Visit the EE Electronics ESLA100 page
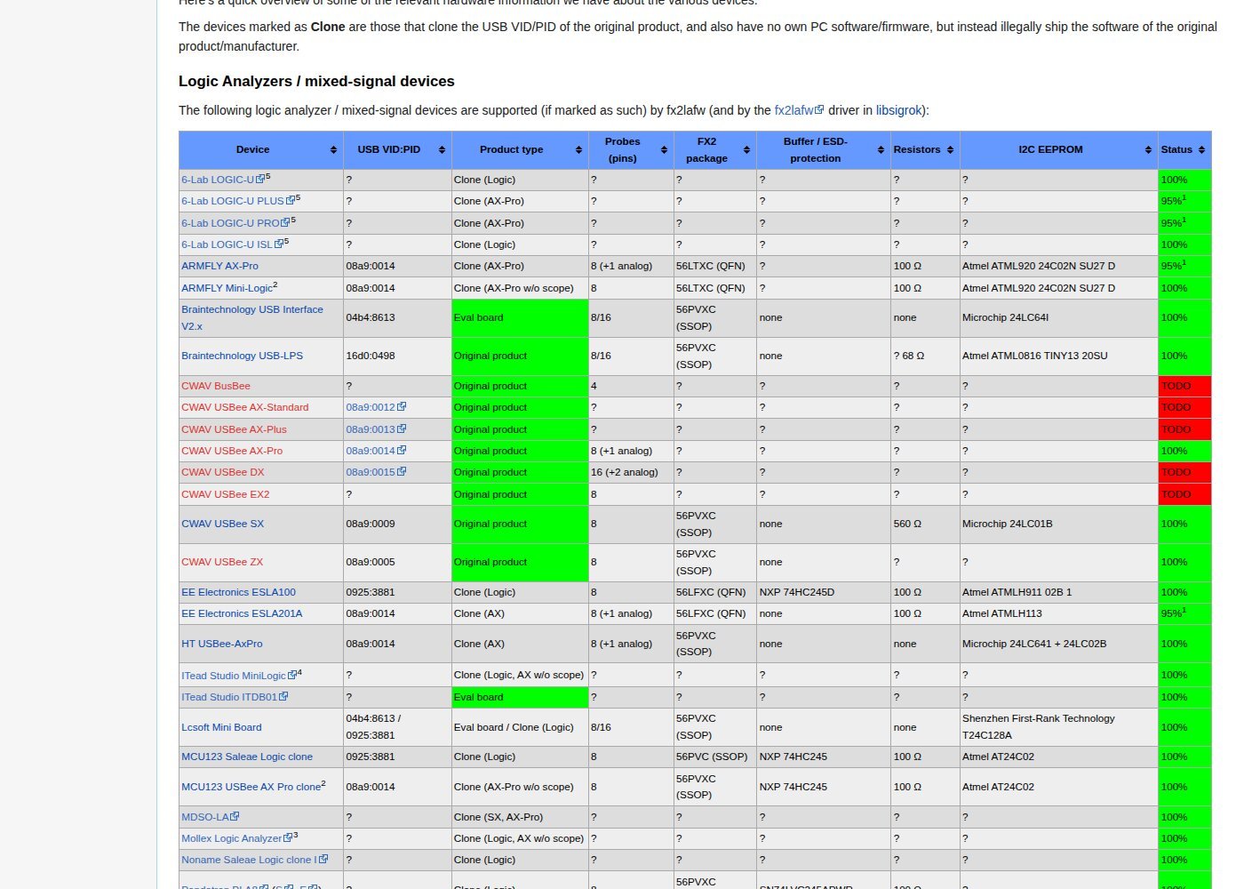Image resolution: width=1244 pixels, height=889 pixels. click(x=238, y=592)
